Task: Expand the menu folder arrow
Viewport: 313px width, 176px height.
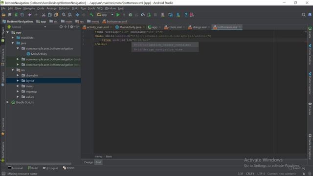Action: (x=18, y=86)
